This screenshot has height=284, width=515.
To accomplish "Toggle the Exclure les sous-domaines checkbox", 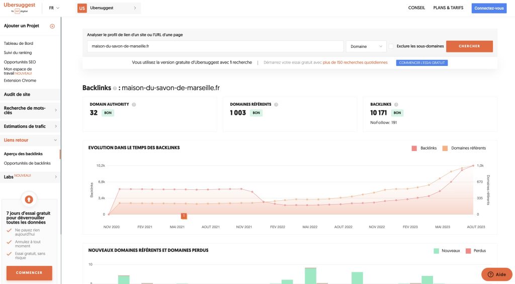I will pyautogui.click(x=391, y=46).
